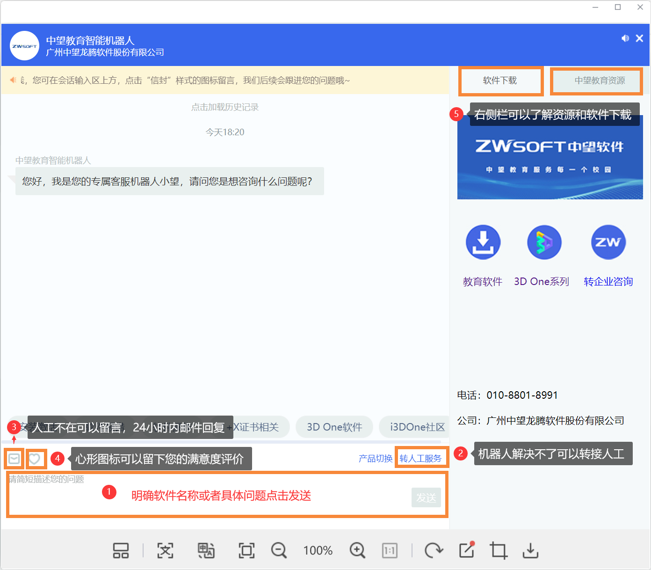
Task: Click 产品切换 to switch product
Action: click(376, 459)
